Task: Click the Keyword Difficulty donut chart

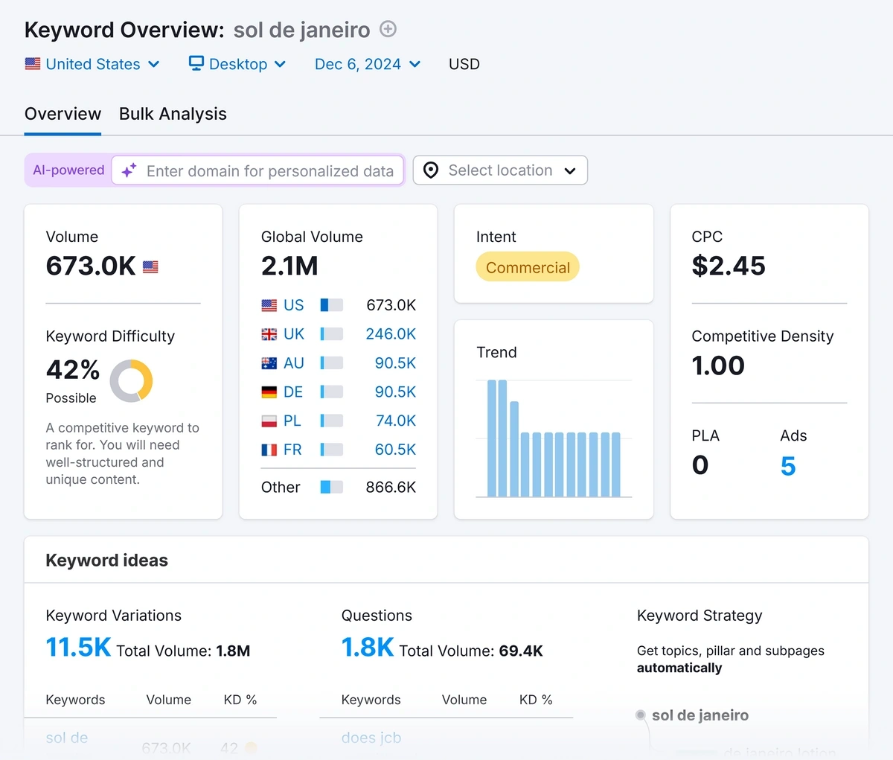Action: tap(132, 380)
